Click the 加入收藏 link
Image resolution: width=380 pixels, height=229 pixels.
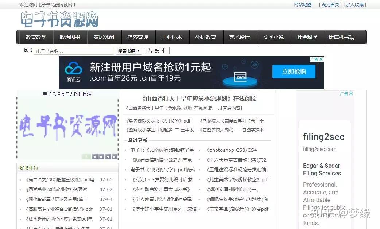coord(355,5)
